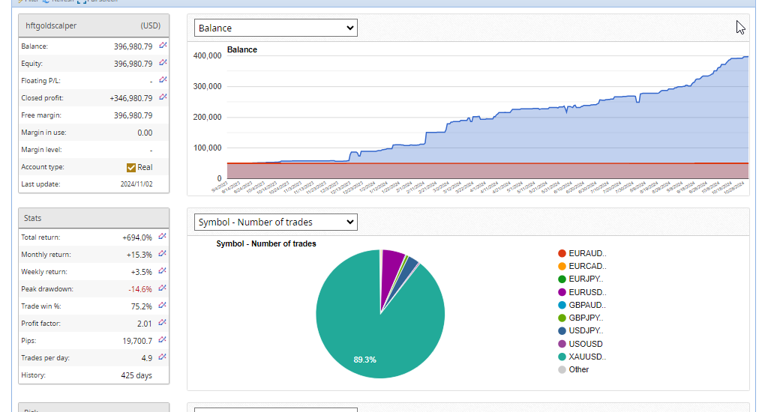The width and height of the screenshot is (777, 412).
Task: Click the hftgoldscalper account panel header
Action: 94,25
